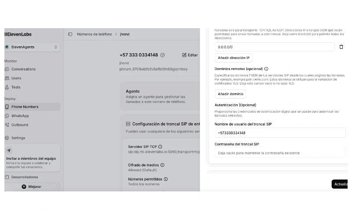Toggle the sidebar panel icon

point(70,34)
